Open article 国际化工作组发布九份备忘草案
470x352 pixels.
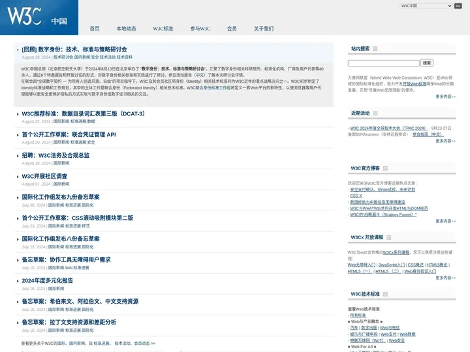[x=61, y=197]
